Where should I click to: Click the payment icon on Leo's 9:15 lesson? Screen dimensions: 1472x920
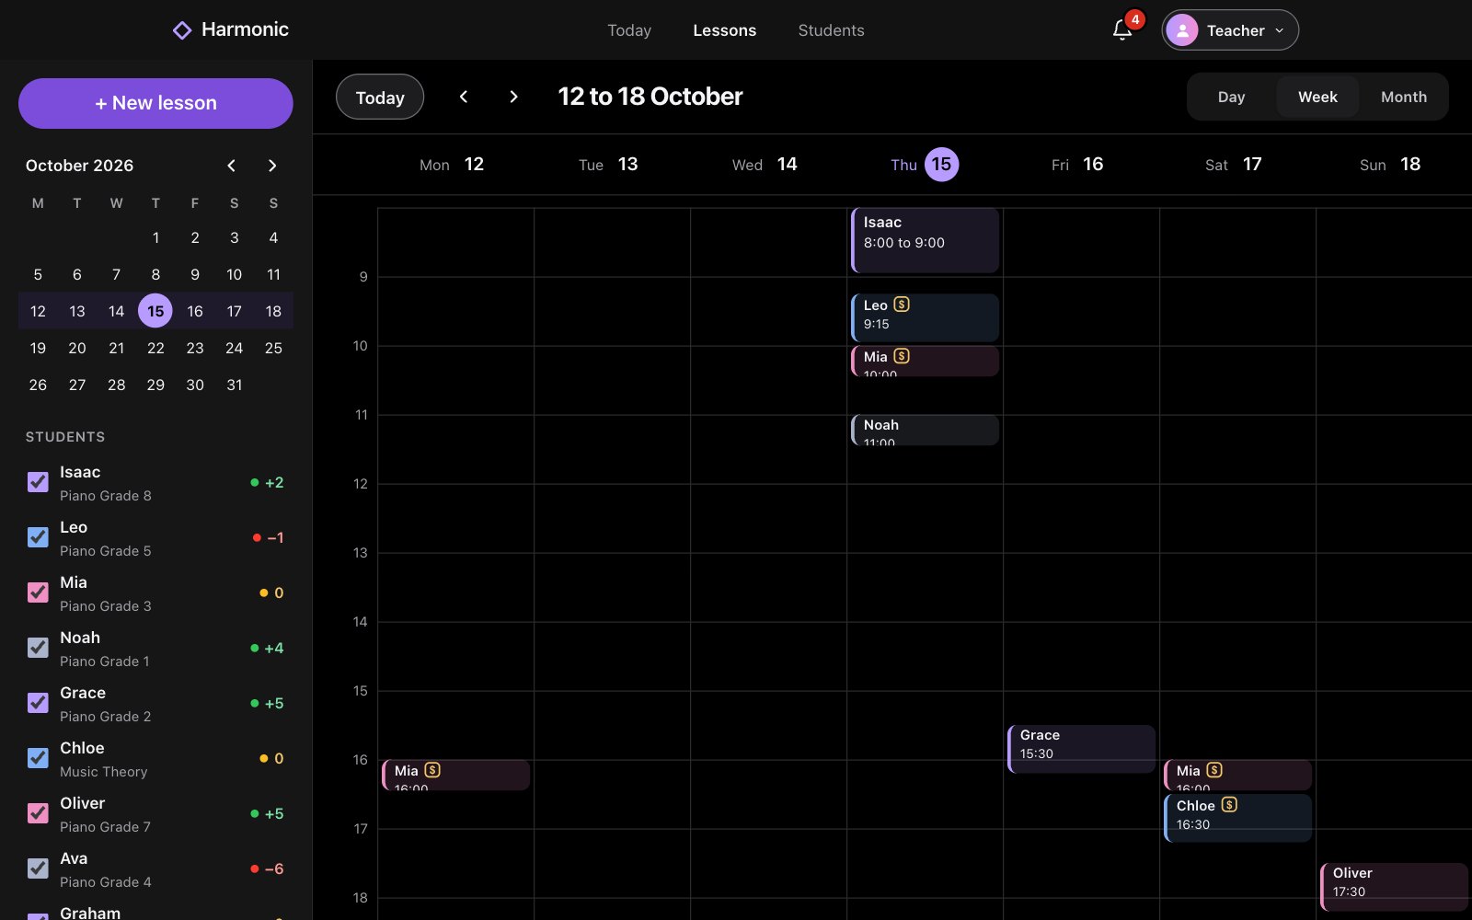[x=902, y=305]
